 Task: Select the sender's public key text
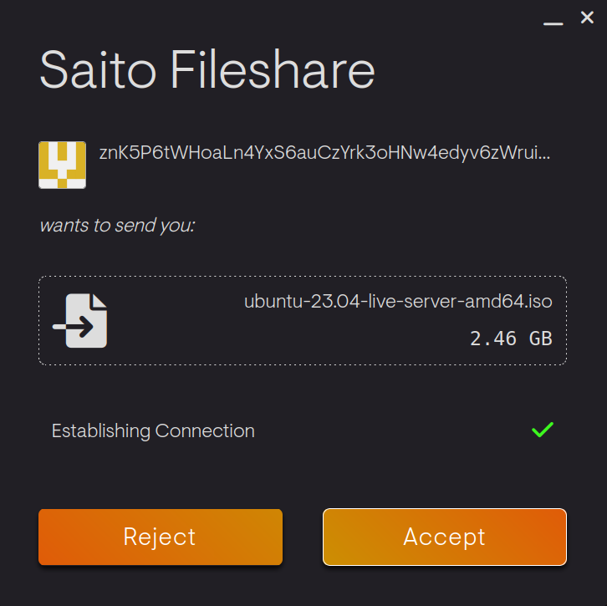point(318,154)
